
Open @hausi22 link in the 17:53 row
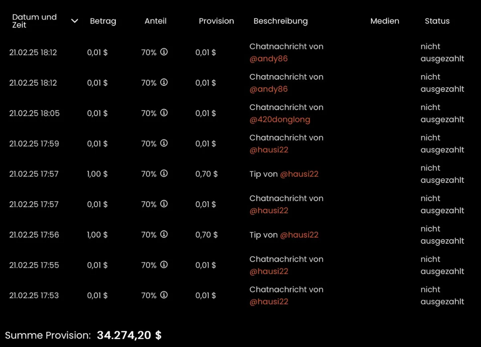269,302
